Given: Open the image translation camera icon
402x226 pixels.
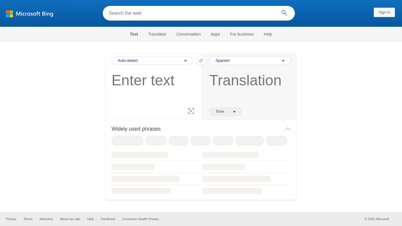Looking at the screenshot, I should [x=191, y=111].
